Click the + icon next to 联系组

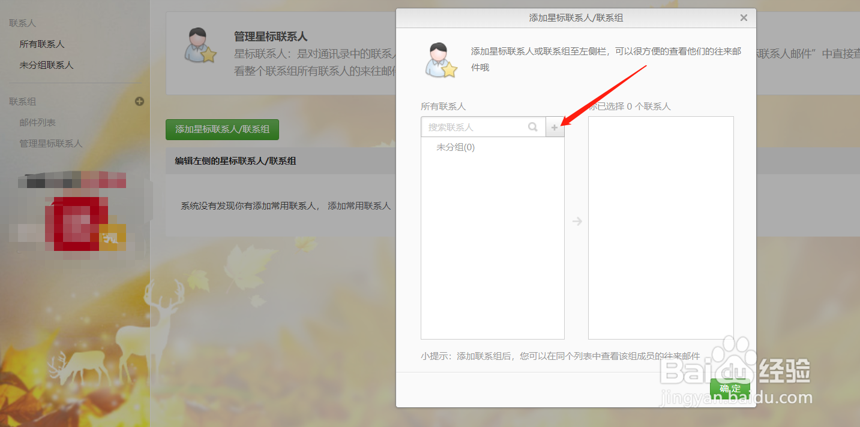[140, 101]
